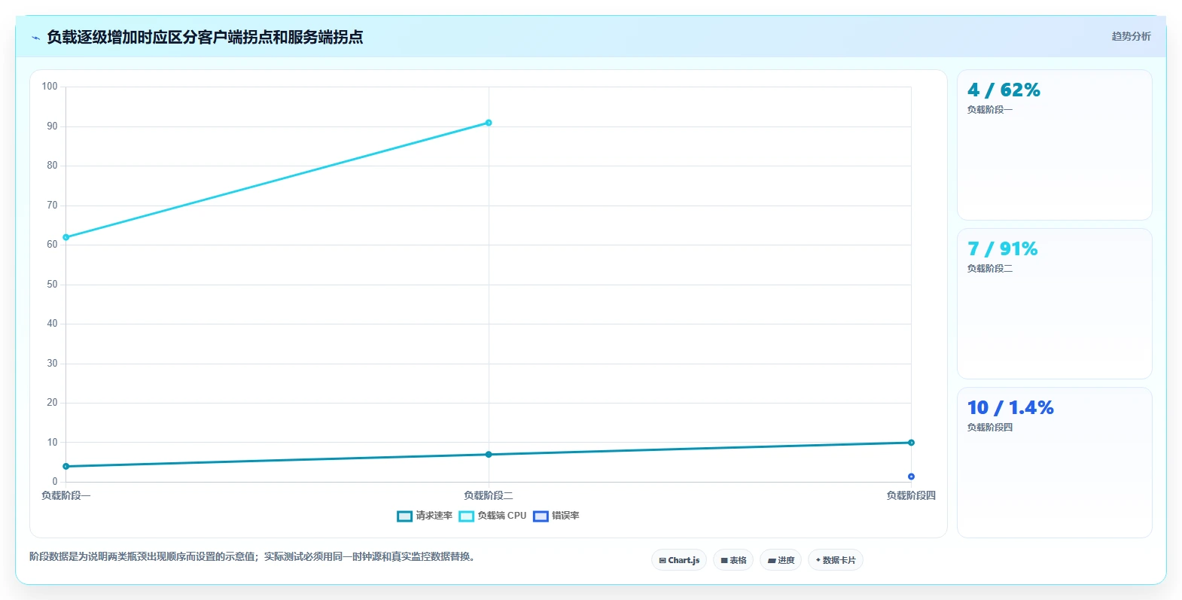Image resolution: width=1182 pixels, height=600 pixels.
Task: Click the 表格 tag chip
Action: click(x=733, y=560)
